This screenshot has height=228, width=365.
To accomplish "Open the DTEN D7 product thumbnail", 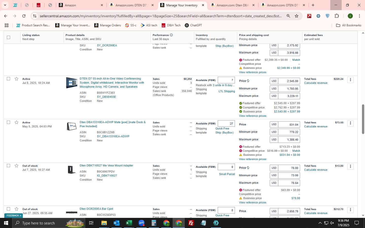I will coord(71,83).
